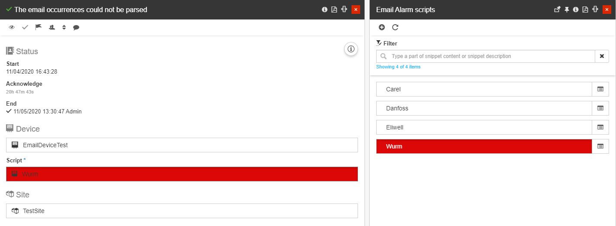Click the eye icon in alarm toolbar
This screenshot has height=226, width=616.
pyautogui.click(x=12, y=27)
